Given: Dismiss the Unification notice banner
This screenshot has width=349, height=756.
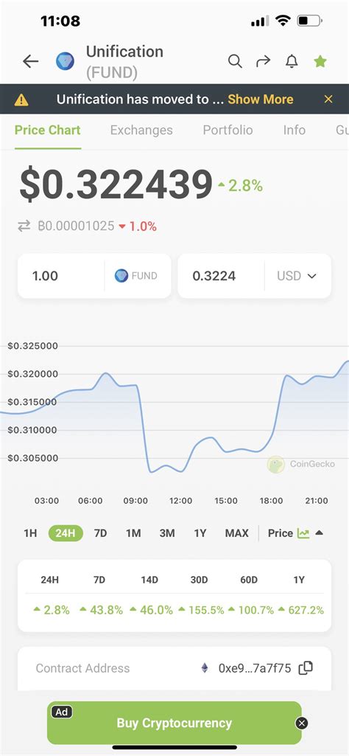Looking at the screenshot, I should 328,100.
